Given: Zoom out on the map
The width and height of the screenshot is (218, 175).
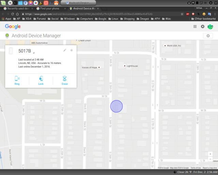Looking at the screenshot, I should pos(210,159).
